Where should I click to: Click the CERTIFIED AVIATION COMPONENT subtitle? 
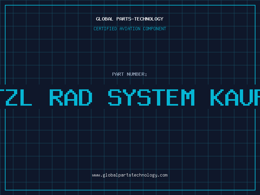130,29
